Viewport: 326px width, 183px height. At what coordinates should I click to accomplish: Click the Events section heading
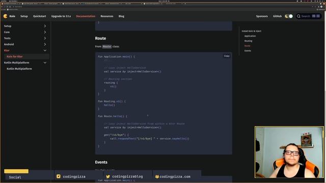tap(101, 162)
